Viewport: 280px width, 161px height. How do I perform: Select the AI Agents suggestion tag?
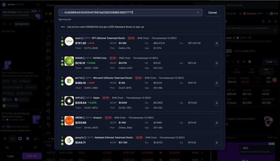click(25, 81)
